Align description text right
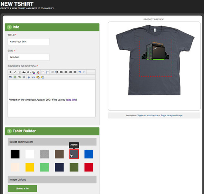Screen dimensions: 204x194 pos(70,72)
